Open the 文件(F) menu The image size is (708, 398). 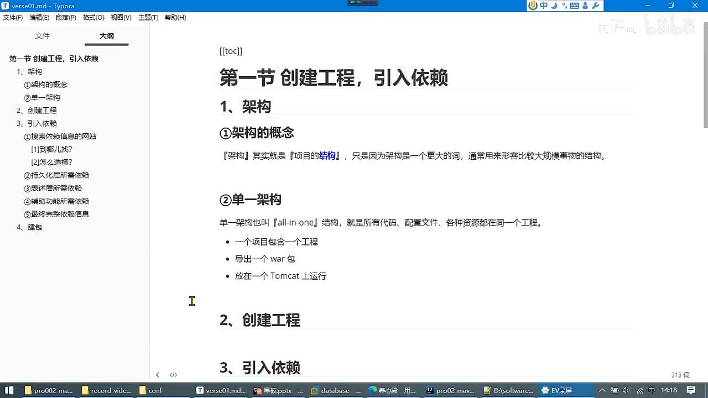coord(13,18)
